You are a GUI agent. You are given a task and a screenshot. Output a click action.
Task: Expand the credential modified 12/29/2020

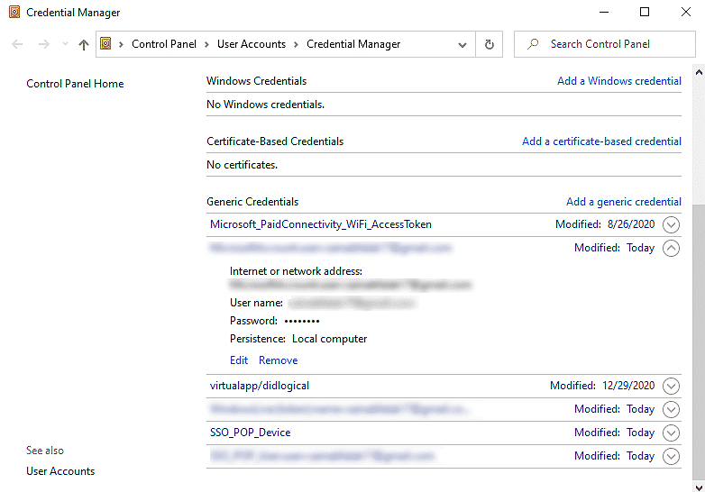pos(671,386)
